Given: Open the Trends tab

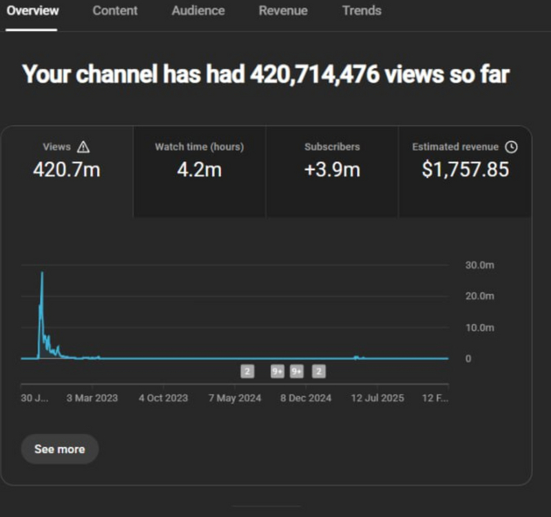Looking at the screenshot, I should point(362,11).
